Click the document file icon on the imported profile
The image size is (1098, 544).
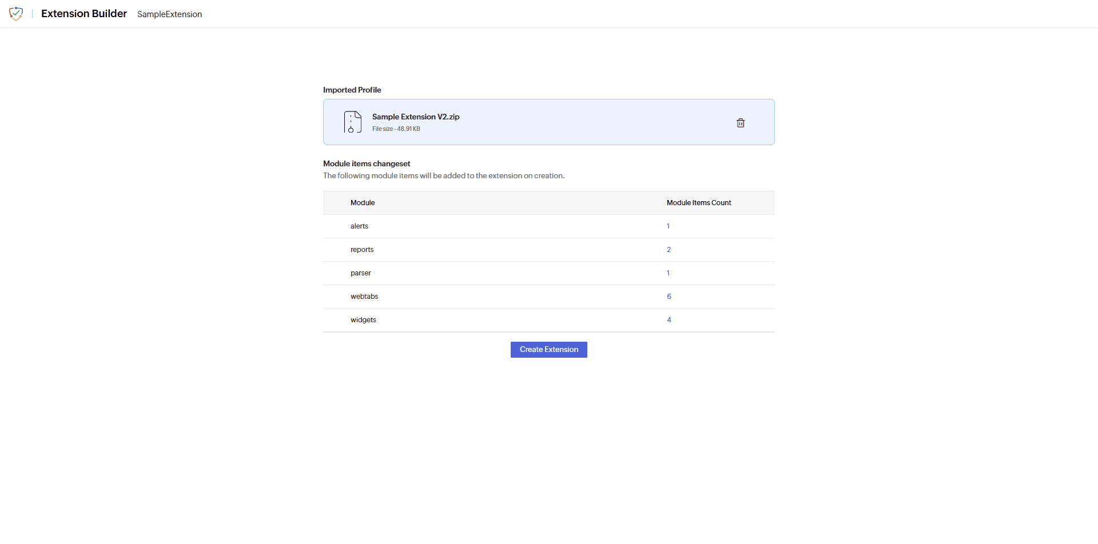click(352, 122)
